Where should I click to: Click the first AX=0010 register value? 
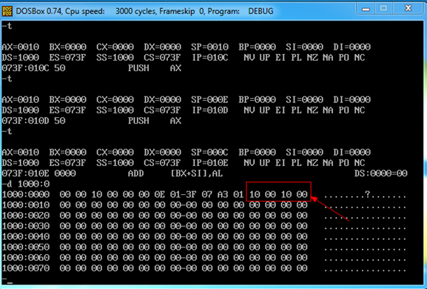(x=21, y=47)
